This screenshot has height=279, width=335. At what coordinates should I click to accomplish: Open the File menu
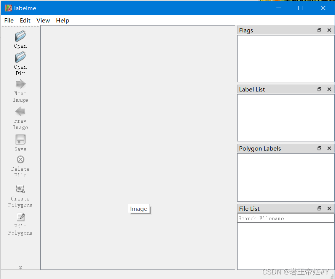pyautogui.click(x=9, y=20)
